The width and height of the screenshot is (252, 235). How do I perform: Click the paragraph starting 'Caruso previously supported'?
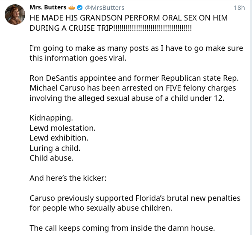point(135,203)
